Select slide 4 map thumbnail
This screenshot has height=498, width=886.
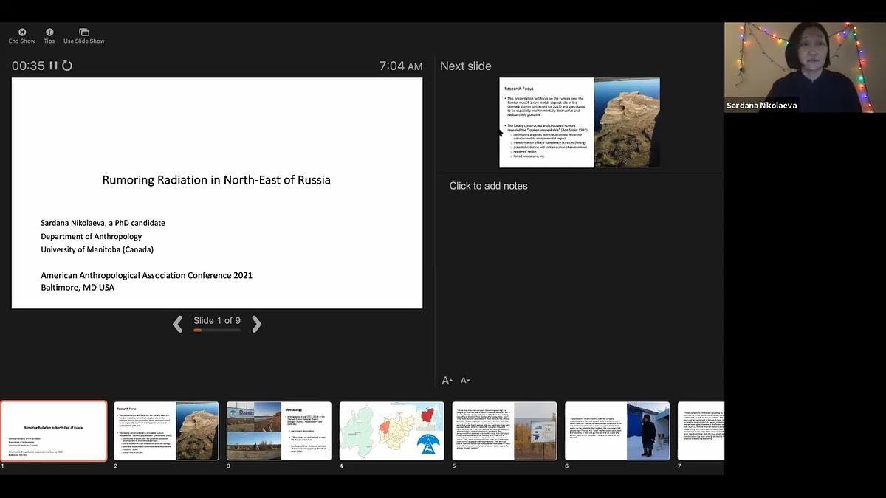tap(391, 431)
